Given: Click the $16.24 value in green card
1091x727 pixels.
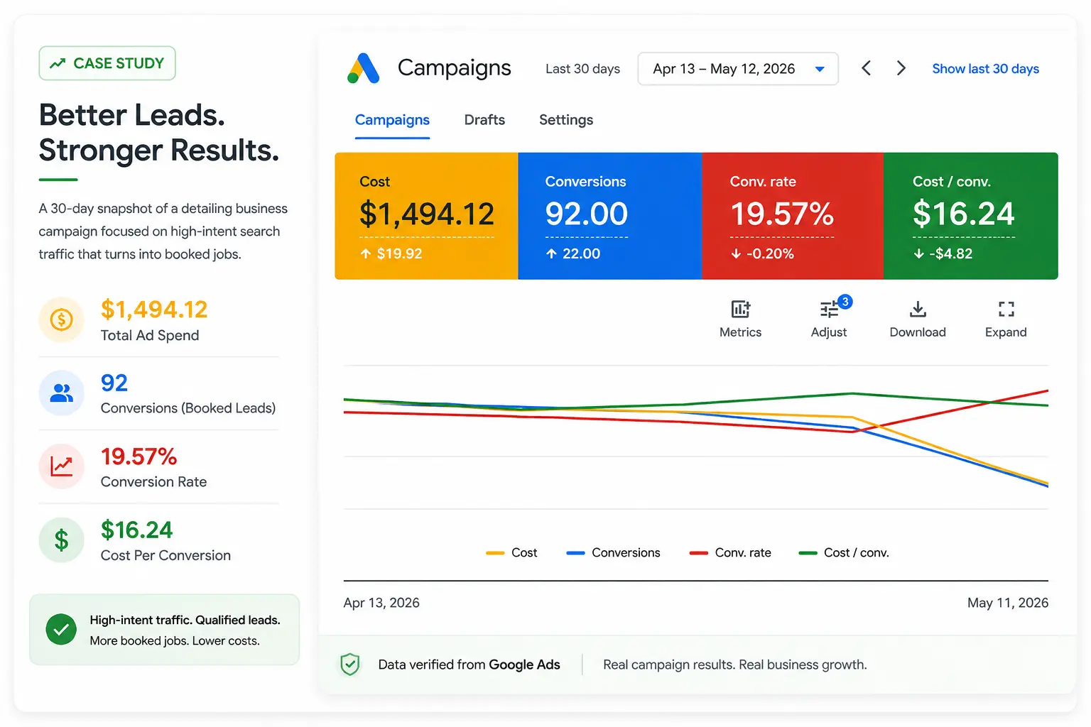Looking at the screenshot, I should (x=964, y=214).
